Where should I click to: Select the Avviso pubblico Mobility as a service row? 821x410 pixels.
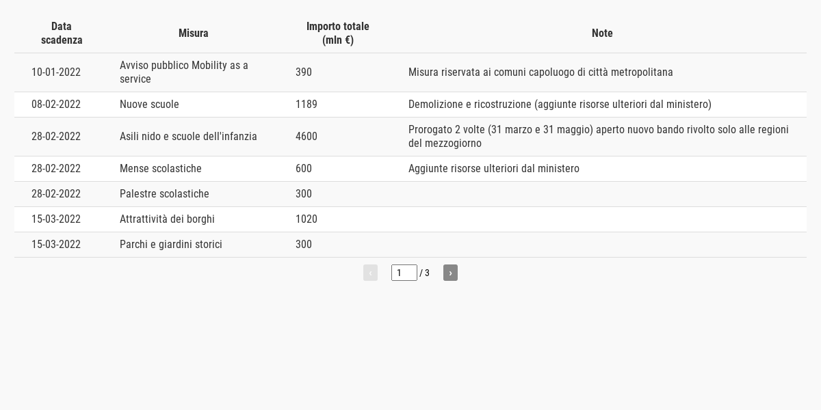pos(410,72)
